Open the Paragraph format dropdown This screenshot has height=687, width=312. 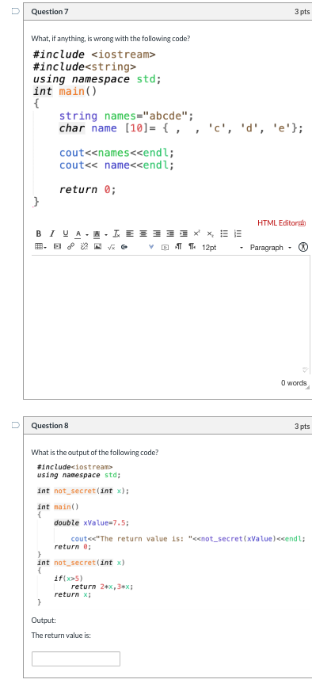[x=270, y=248]
